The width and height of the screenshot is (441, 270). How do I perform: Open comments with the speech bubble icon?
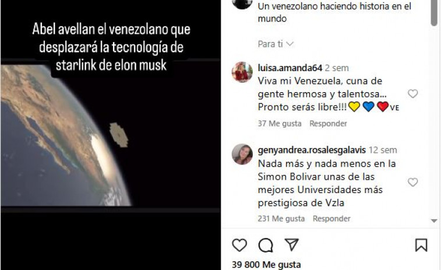(x=266, y=246)
